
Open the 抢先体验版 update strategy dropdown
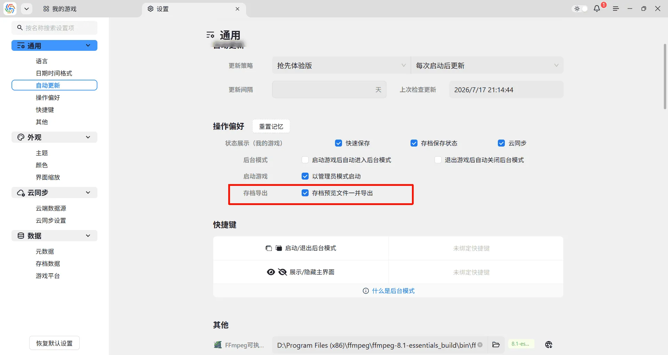(x=341, y=65)
